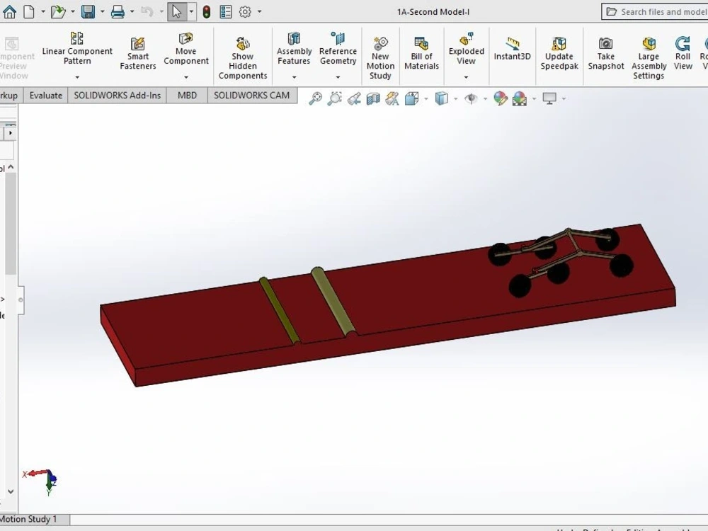Screen dimensions: 708x531
Task: Click Linear Component Pattern tool
Action: [77, 49]
